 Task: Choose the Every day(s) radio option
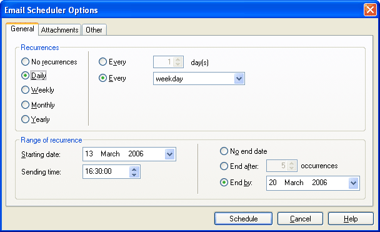[x=112, y=62]
